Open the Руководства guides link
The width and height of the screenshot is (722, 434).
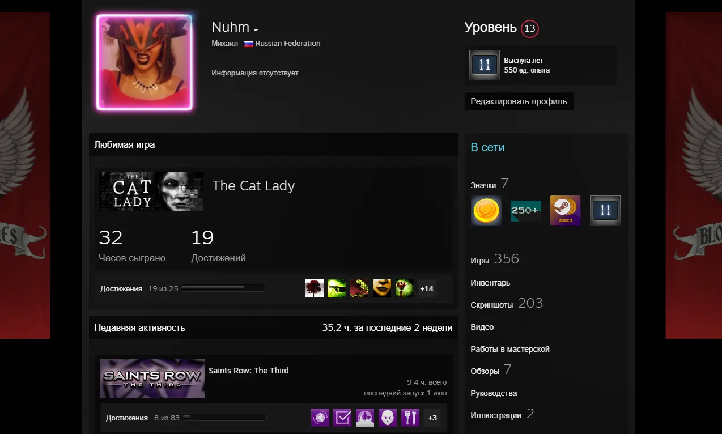494,393
